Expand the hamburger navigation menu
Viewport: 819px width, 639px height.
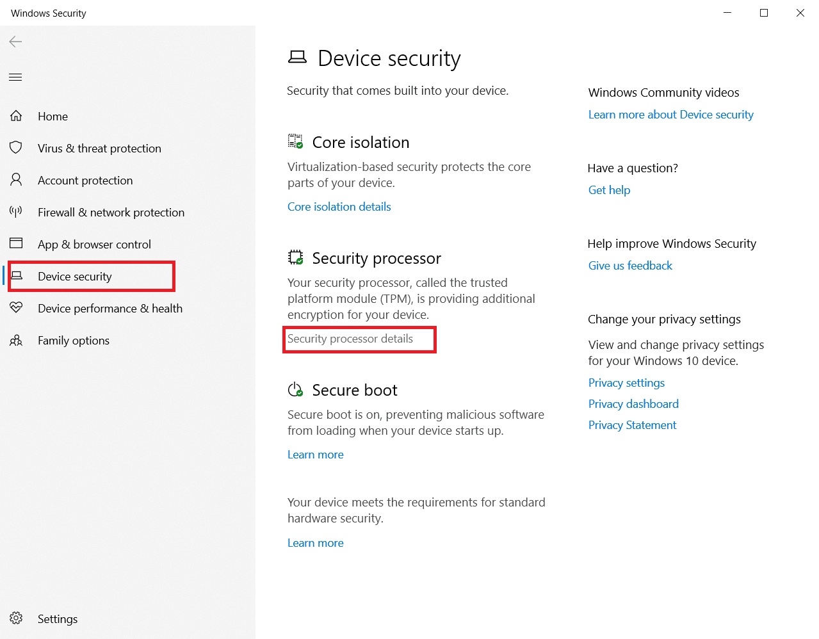point(15,77)
